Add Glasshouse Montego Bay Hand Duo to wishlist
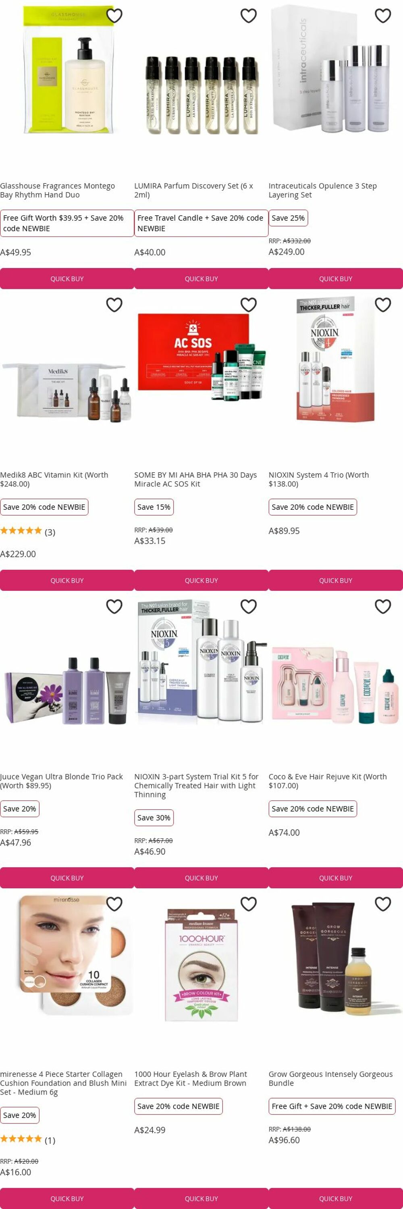The image size is (403, 1209). coord(114,16)
